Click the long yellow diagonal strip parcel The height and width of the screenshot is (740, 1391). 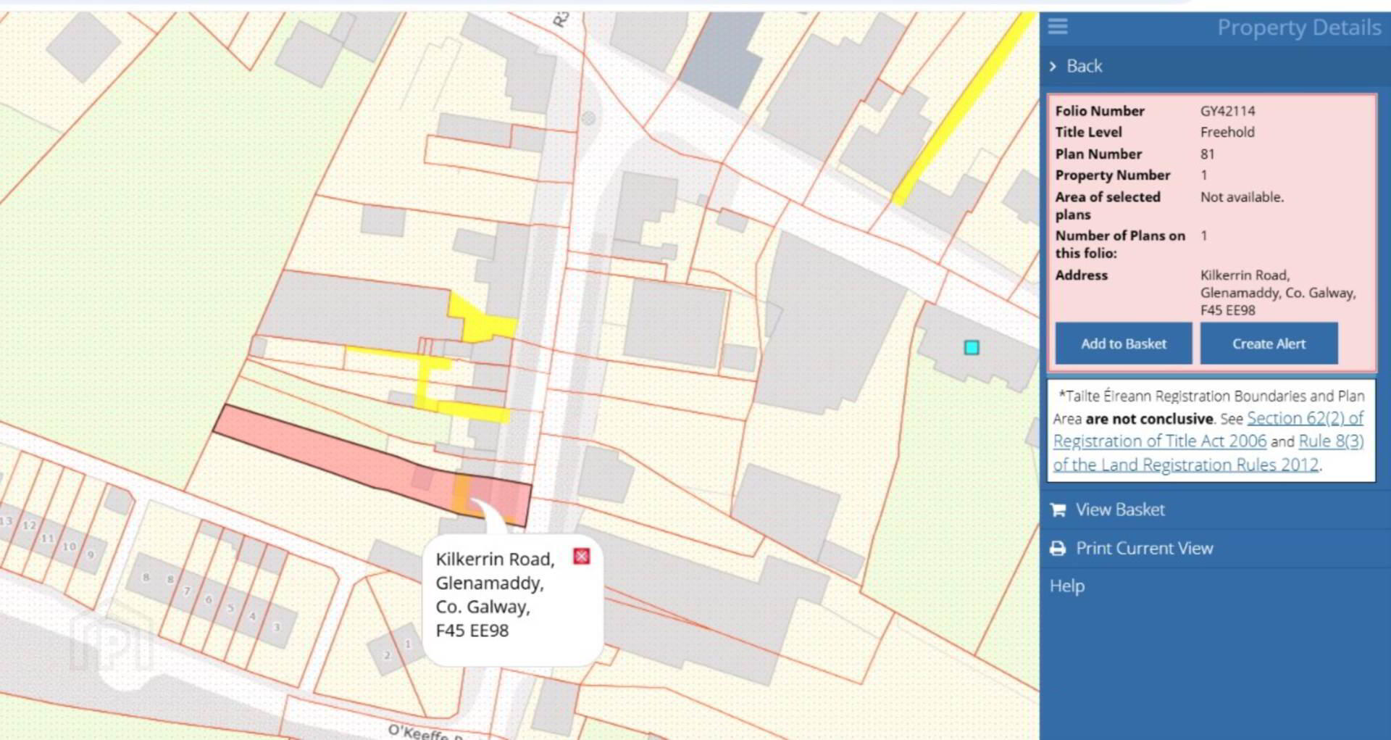coord(964,110)
